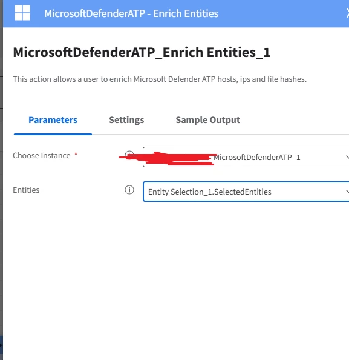
Task: Switch to the Parameters tab
Action: pos(53,120)
